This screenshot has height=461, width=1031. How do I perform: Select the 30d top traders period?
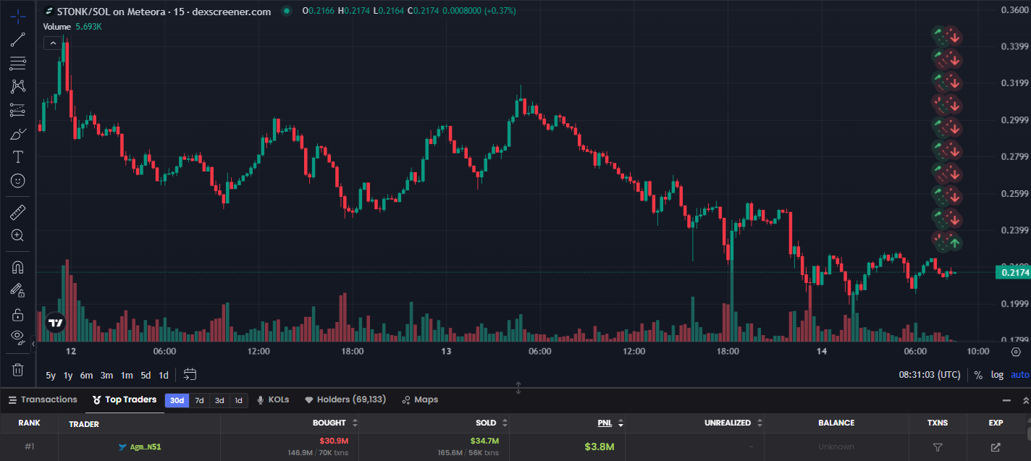(177, 400)
